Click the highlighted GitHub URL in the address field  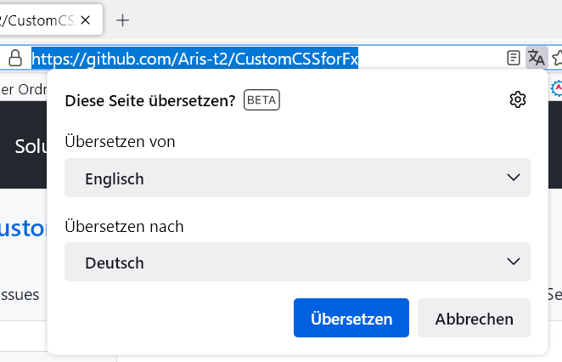(x=195, y=59)
